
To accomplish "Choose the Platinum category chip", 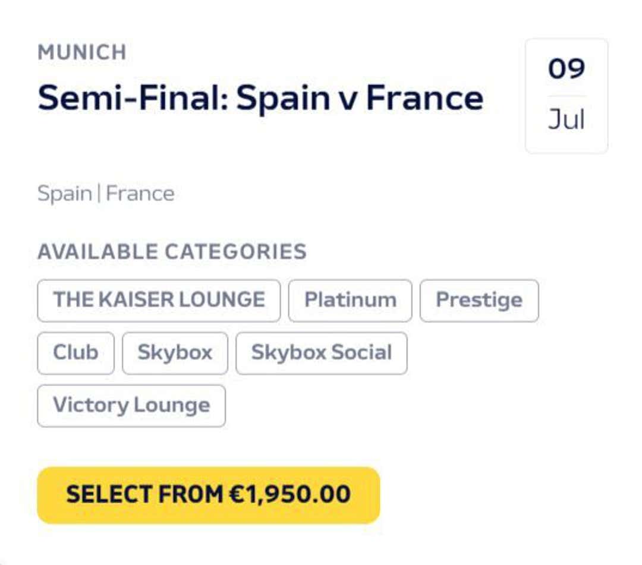I will (350, 300).
